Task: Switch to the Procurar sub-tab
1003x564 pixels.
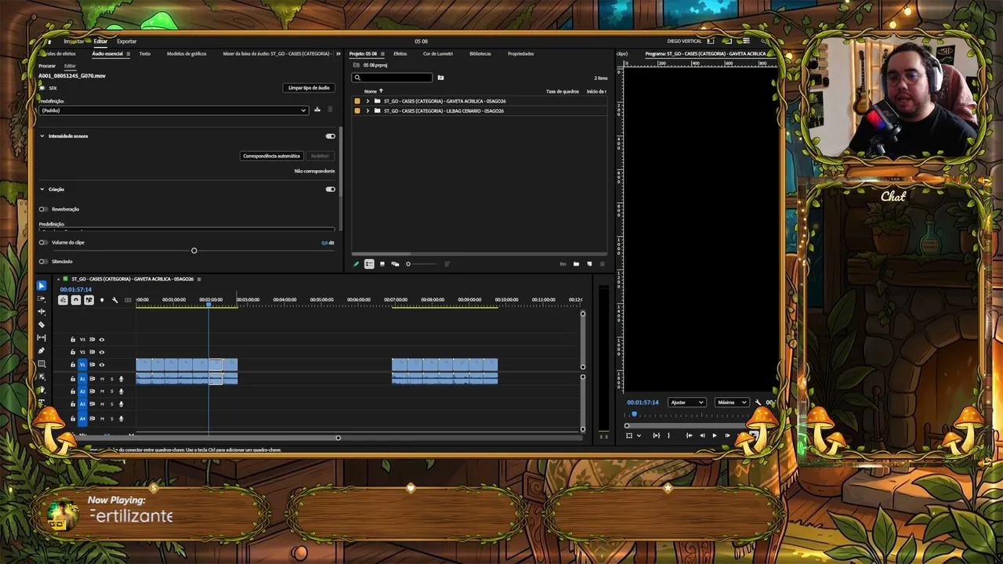Action: (47, 66)
